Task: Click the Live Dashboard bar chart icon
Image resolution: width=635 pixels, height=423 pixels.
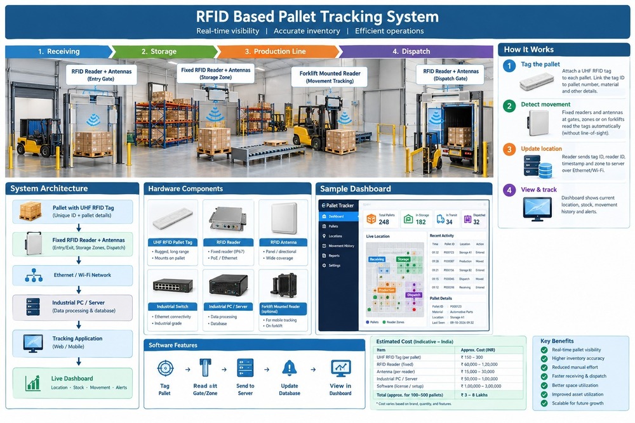Action: point(33,382)
